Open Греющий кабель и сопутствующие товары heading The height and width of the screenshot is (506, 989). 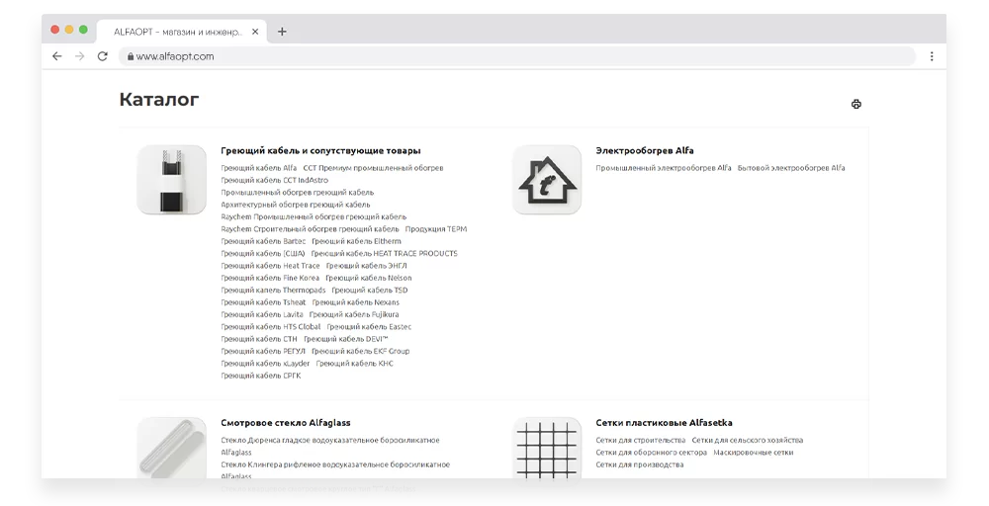(x=320, y=150)
